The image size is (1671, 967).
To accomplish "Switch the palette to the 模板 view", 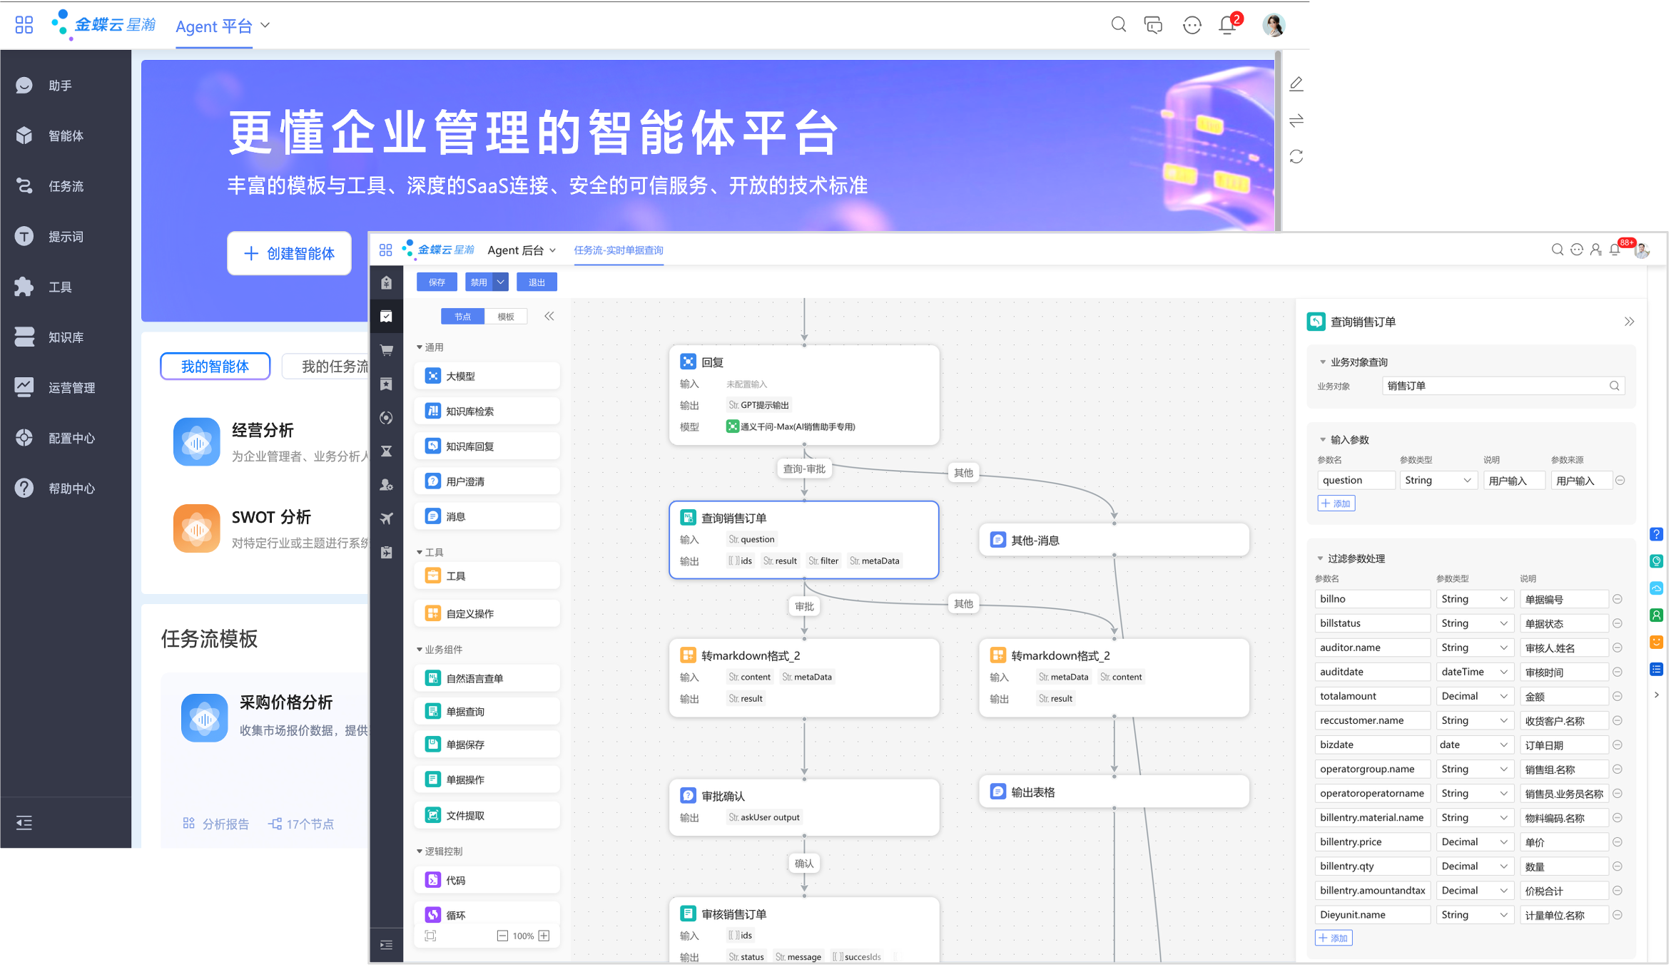I will coord(506,317).
